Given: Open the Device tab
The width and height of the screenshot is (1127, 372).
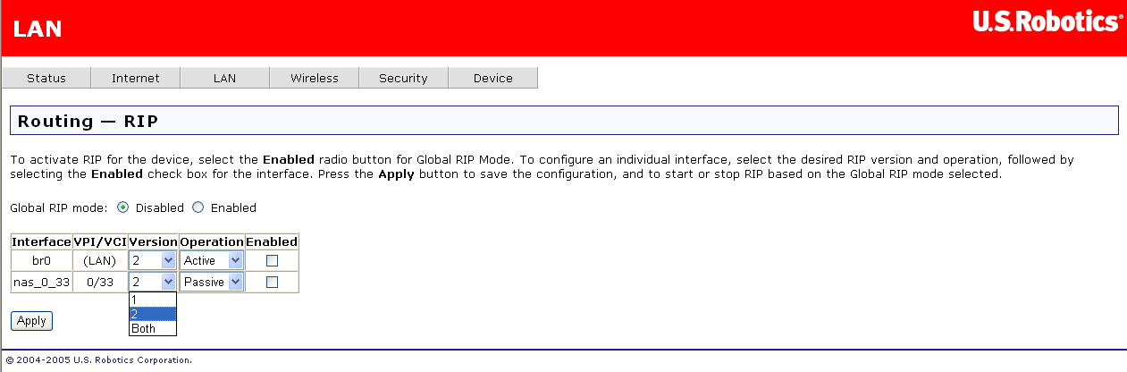Looking at the screenshot, I should (493, 78).
